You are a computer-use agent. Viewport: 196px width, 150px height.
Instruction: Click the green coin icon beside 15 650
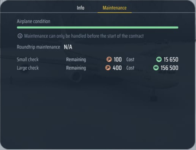(x=159, y=59)
